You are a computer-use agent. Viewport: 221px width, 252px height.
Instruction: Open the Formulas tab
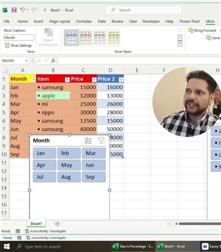tap(84, 21)
